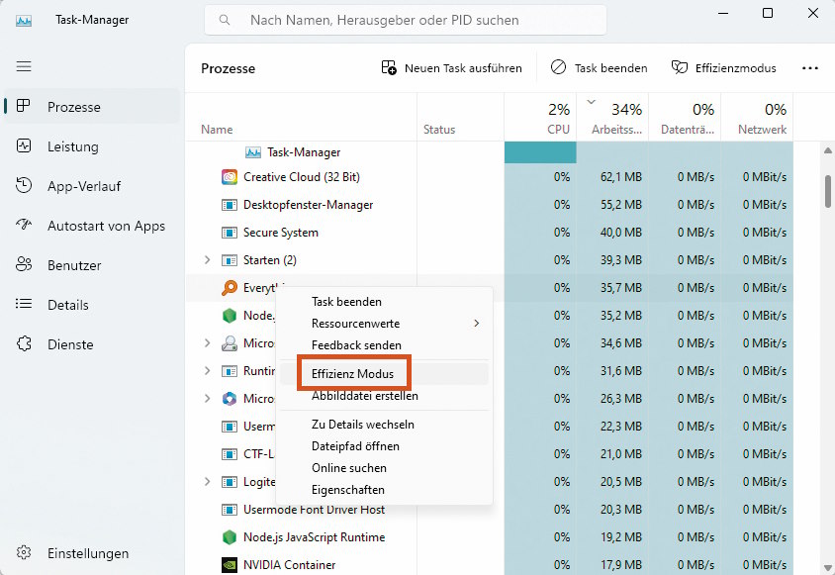This screenshot has height=575, width=835.
Task: Click the Task-Manager app icon in title bar
Action: (x=24, y=21)
